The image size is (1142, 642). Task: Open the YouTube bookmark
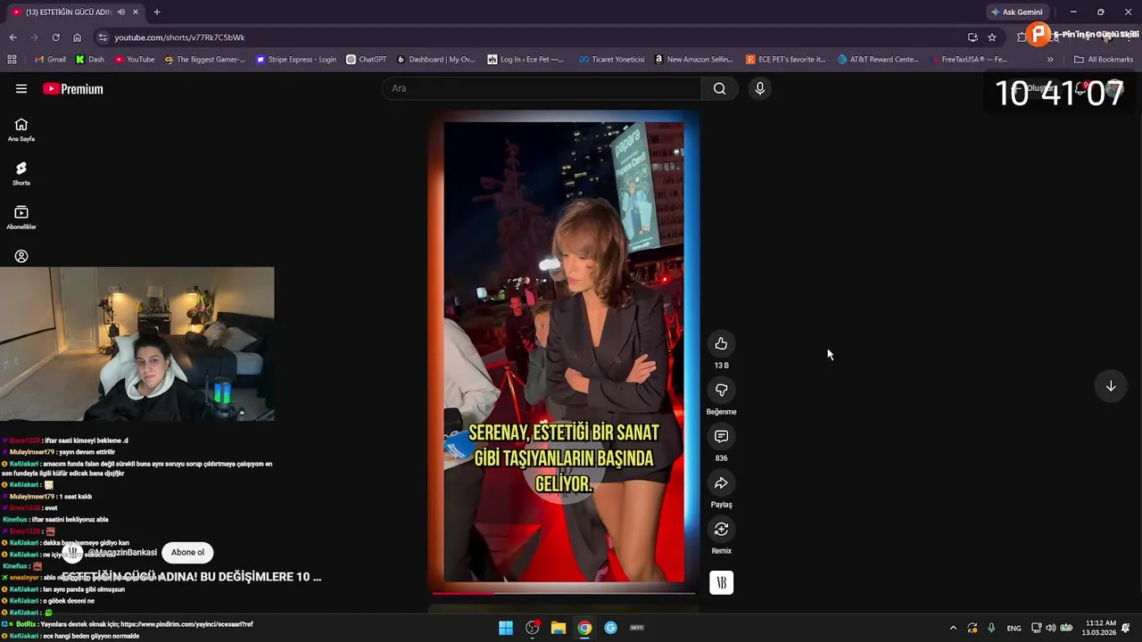coord(134,60)
